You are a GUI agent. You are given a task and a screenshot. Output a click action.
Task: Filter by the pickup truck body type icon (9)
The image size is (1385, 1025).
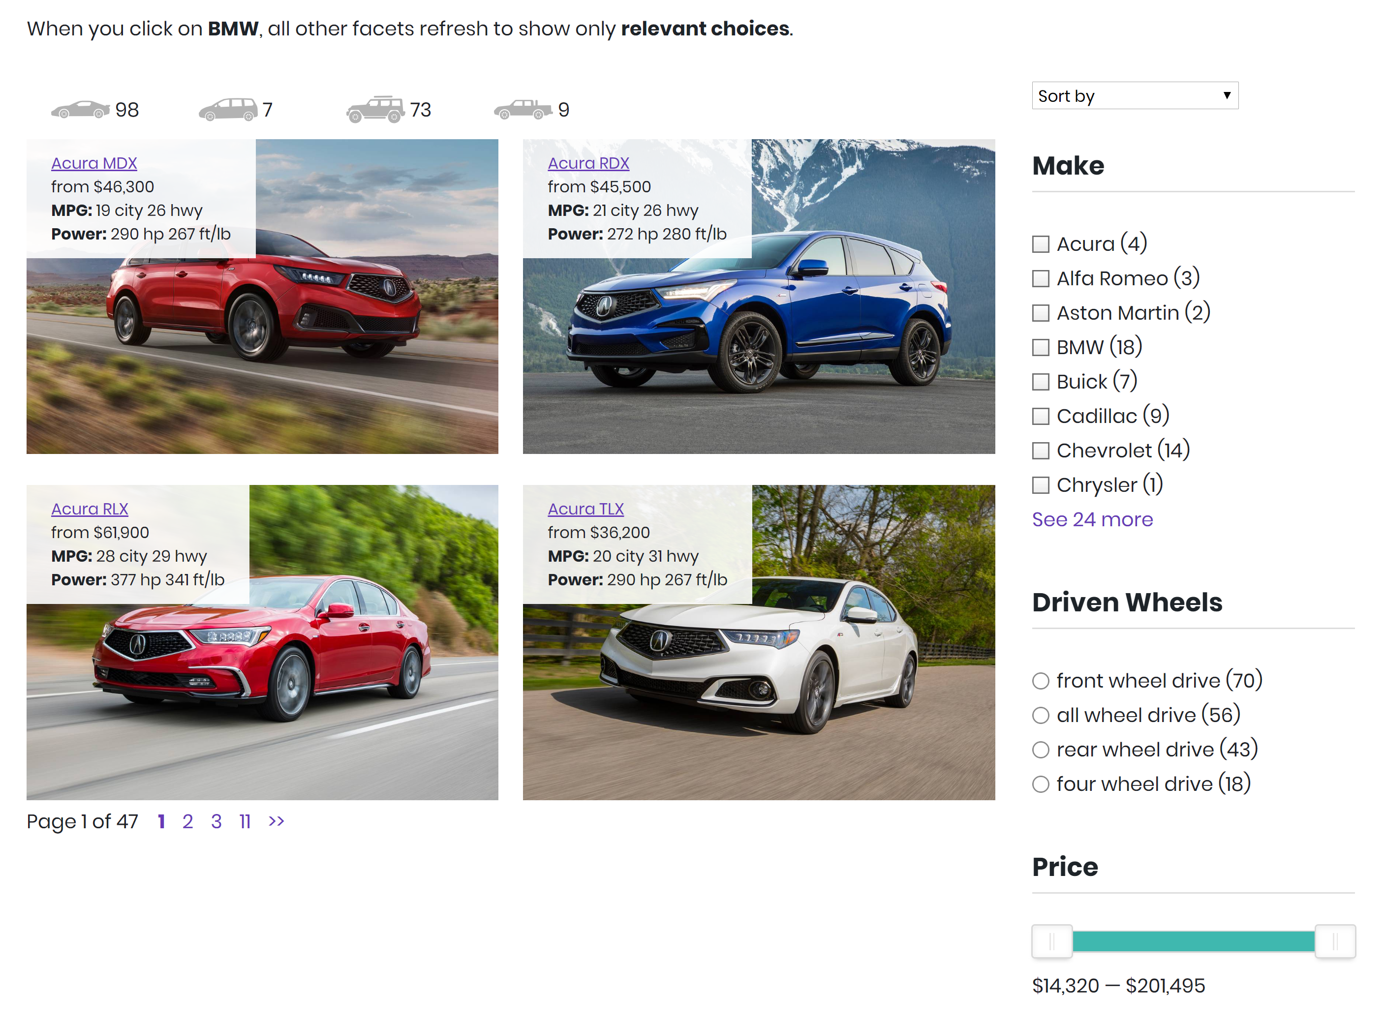coord(523,110)
